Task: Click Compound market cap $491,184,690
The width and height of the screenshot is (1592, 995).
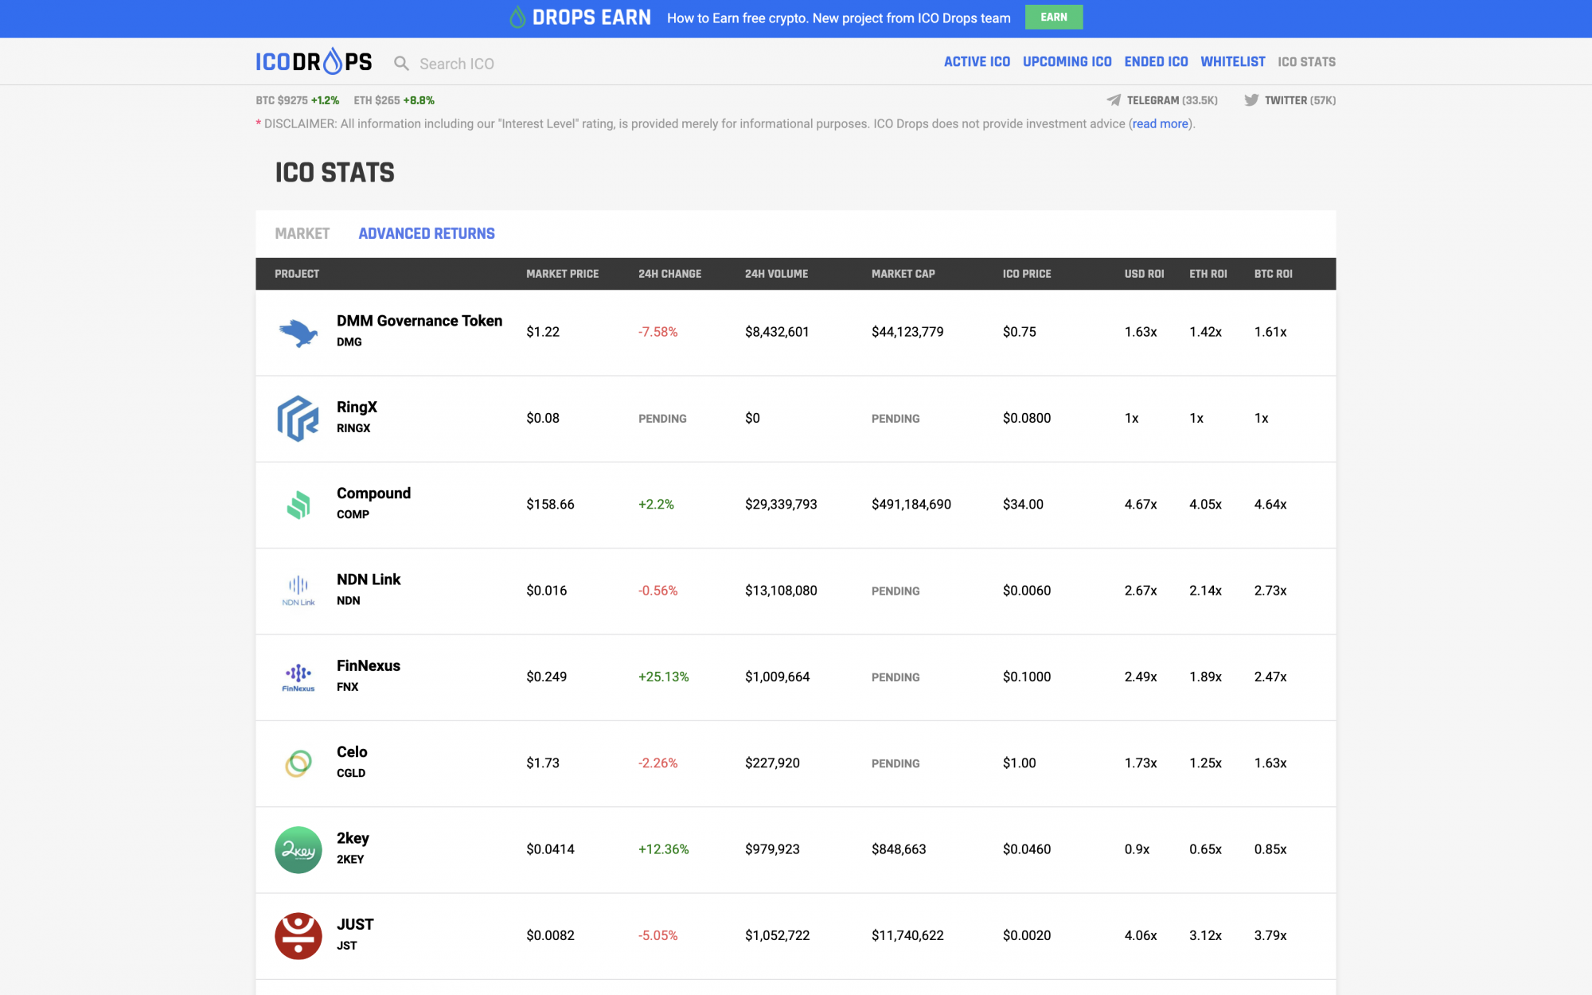Action: click(911, 505)
